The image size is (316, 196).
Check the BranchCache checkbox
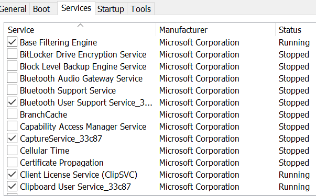pyautogui.click(x=12, y=114)
